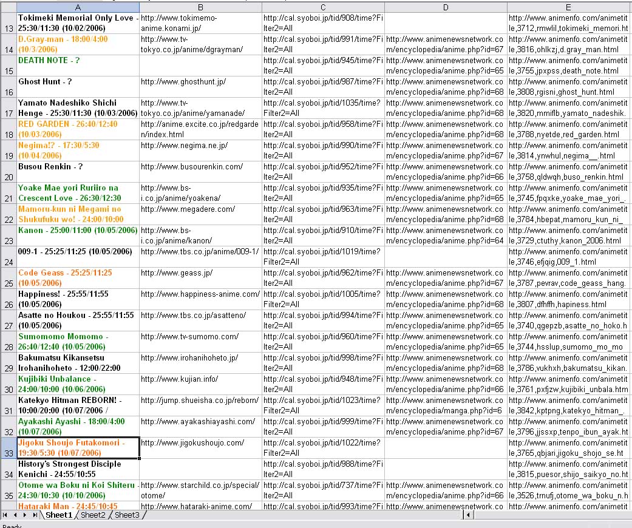Click the ghosthunt.jp URL cell
The image size is (632, 528).
click(x=200, y=87)
